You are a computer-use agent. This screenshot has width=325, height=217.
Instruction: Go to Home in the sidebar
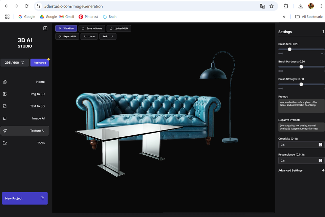(25, 82)
